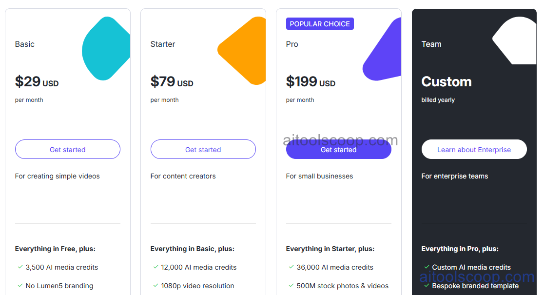
Task: Click the checkmark beside 3,500 AI media credits
Action: [x=21, y=267]
